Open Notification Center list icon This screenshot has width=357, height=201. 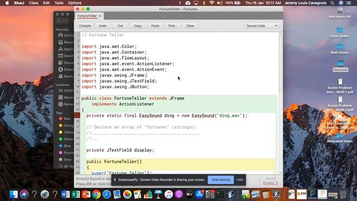tap(349, 3)
